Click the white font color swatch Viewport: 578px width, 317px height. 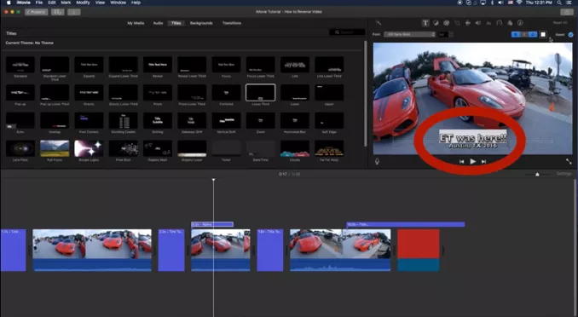(543, 34)
